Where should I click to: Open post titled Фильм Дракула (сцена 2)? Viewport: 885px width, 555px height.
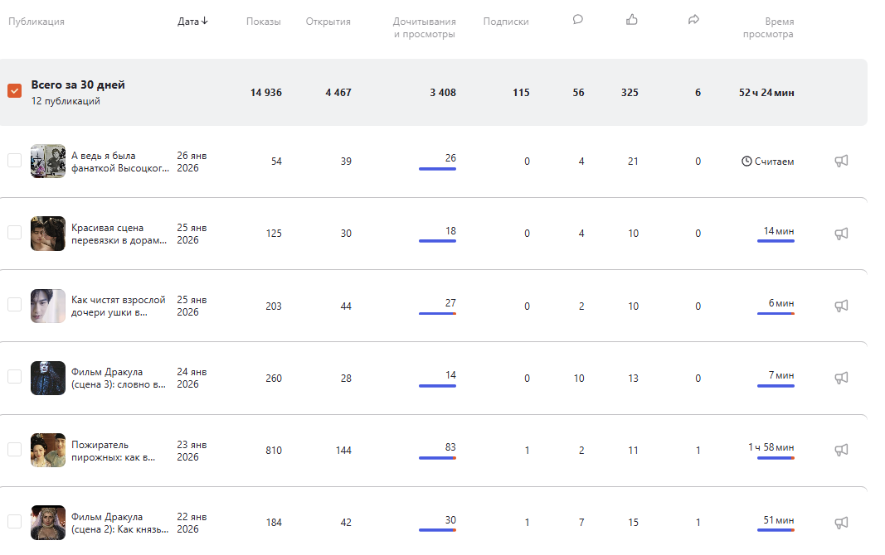pyautogui.click(x=119, y=523)
